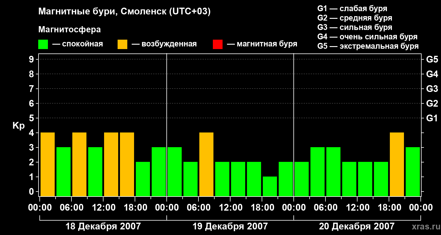Click the right-axis 'G5' label

(432, 59)
